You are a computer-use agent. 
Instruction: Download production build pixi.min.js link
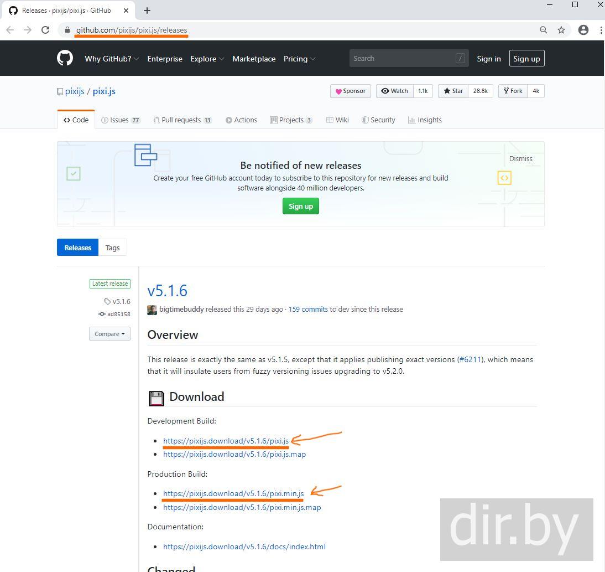click(233, 493)
